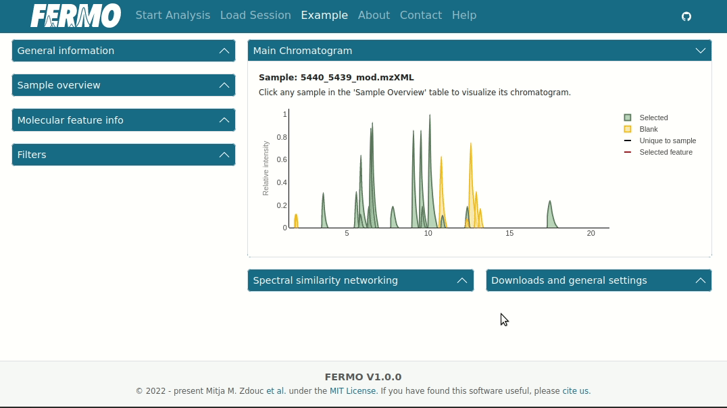Go to Load Session
This screenshot has height=408, width=727.
[255, 16]
